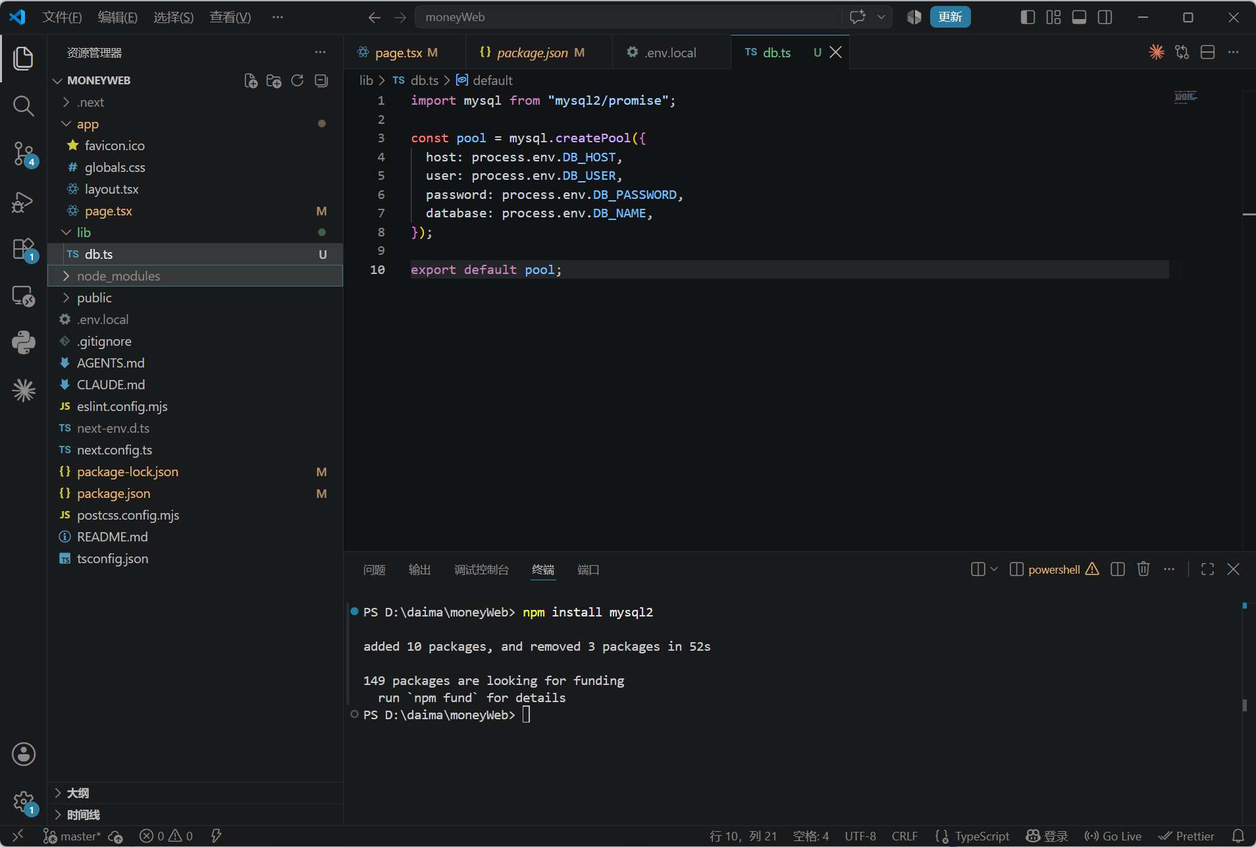Switch to the package.json editor tab

[538, 53]
